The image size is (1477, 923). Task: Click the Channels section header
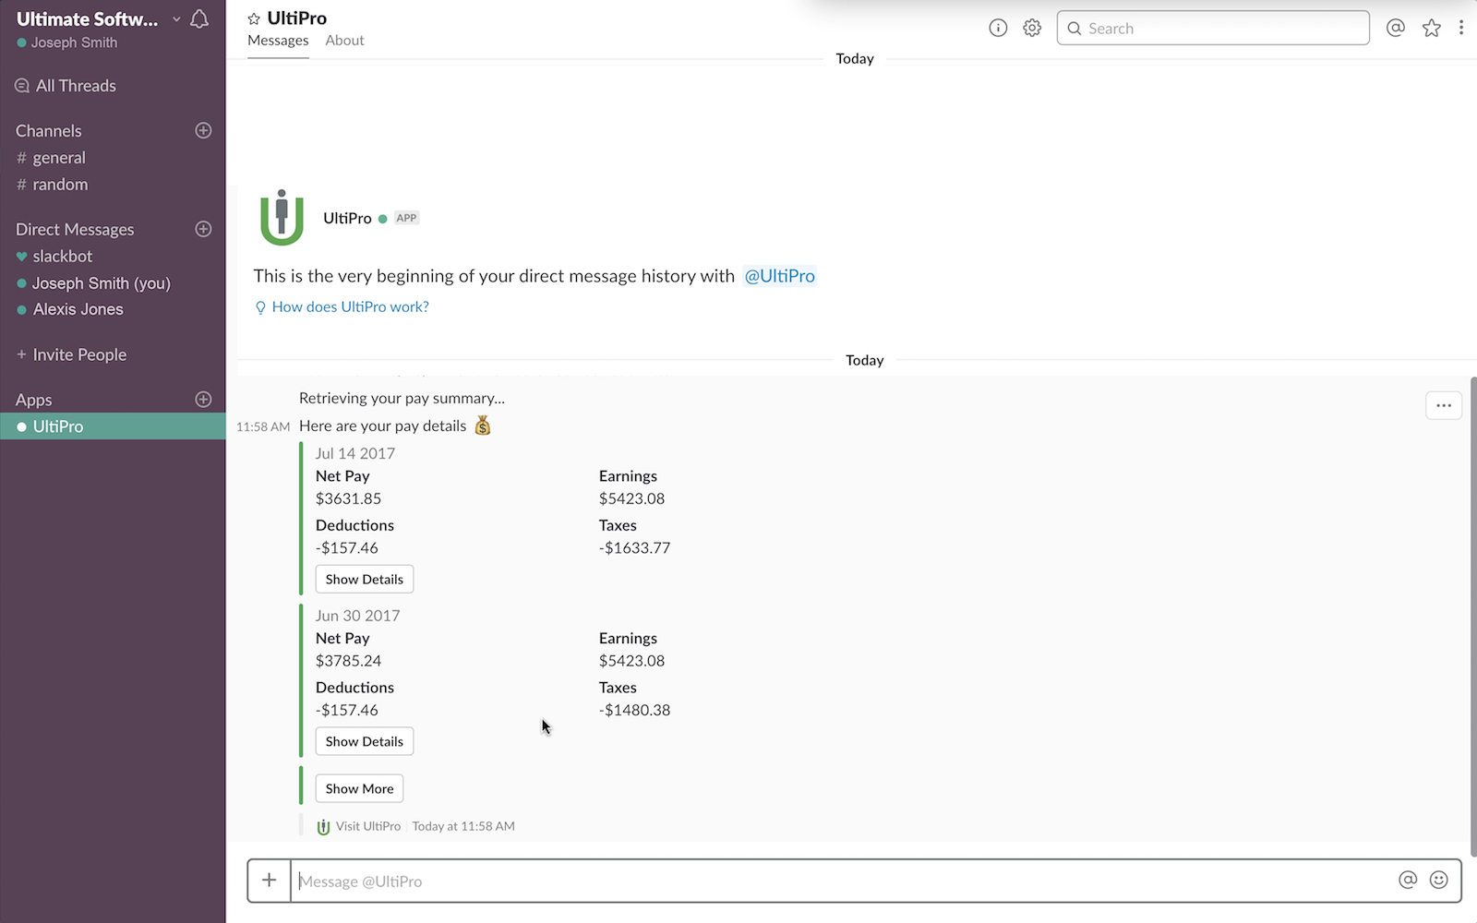point(49,131)
